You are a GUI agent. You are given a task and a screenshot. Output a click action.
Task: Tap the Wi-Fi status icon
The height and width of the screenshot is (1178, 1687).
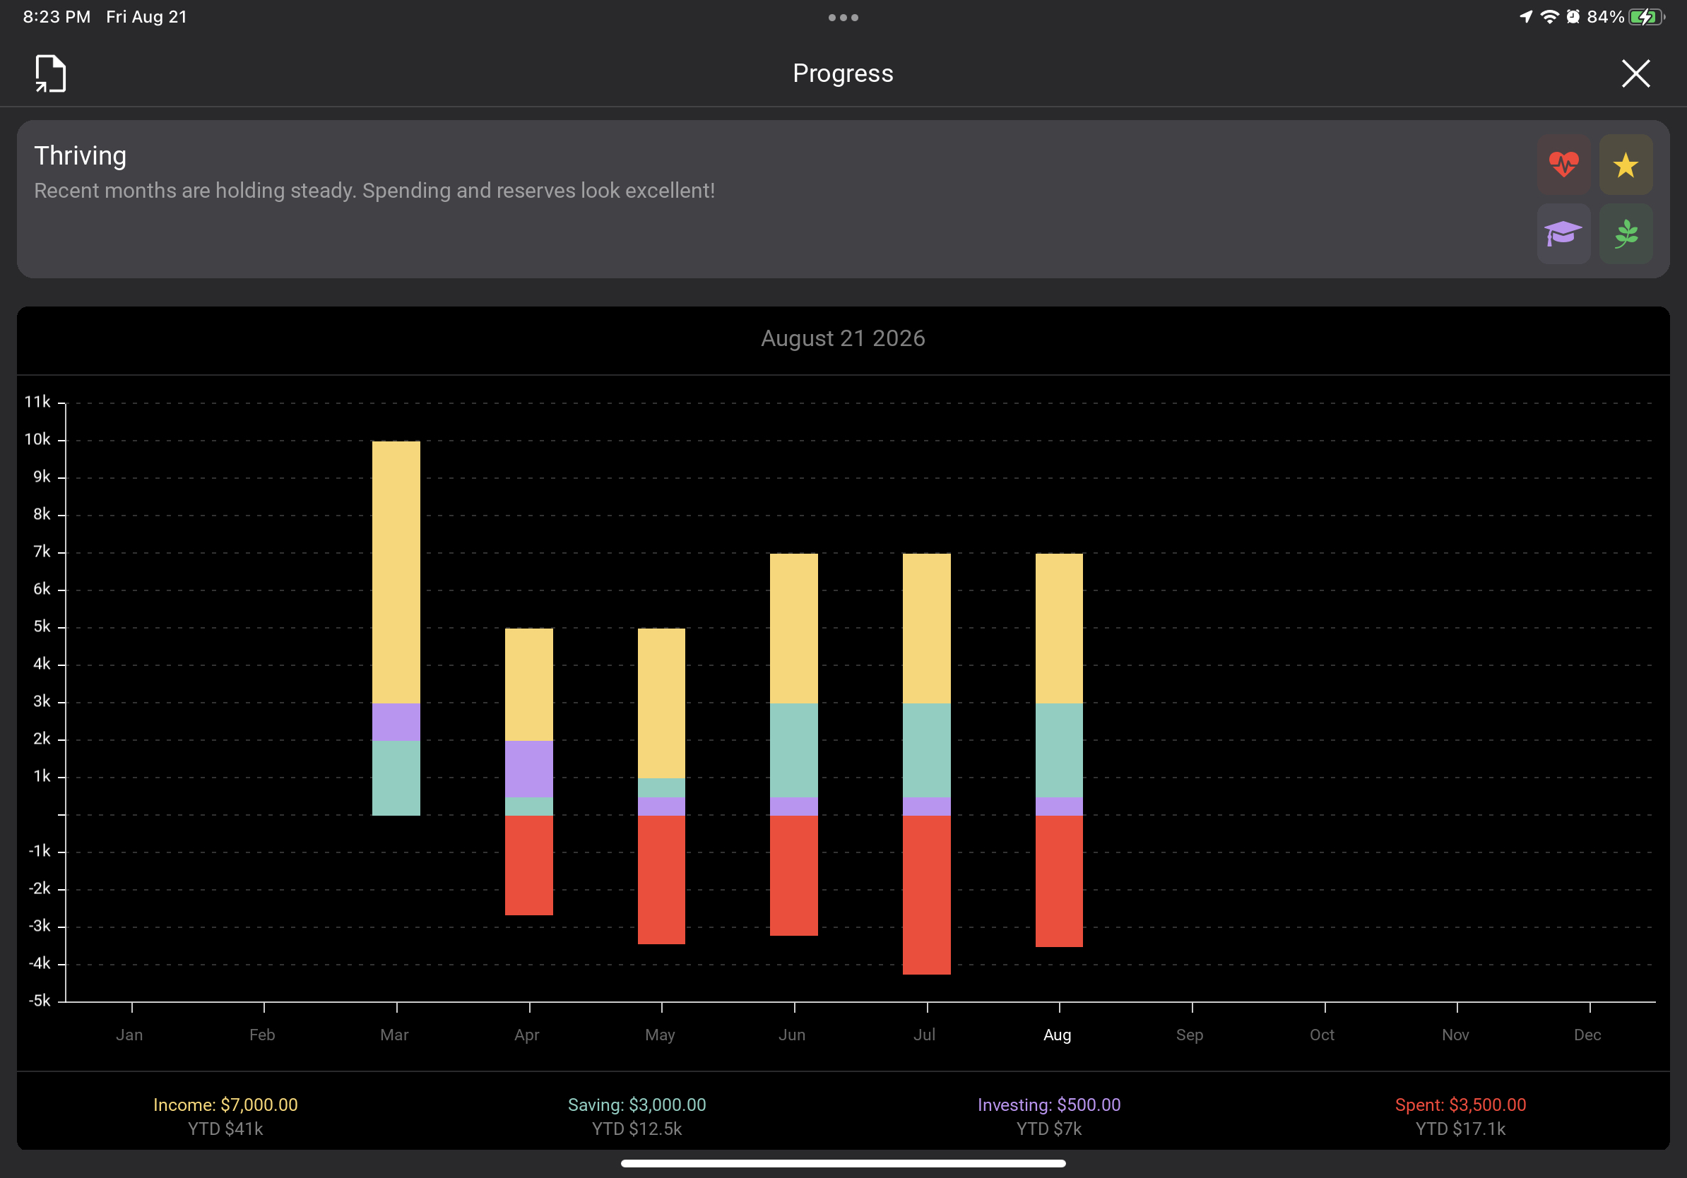[x=1549, y=17]
